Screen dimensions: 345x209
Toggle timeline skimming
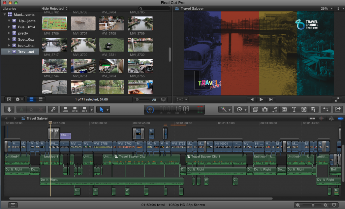point(312,118)
